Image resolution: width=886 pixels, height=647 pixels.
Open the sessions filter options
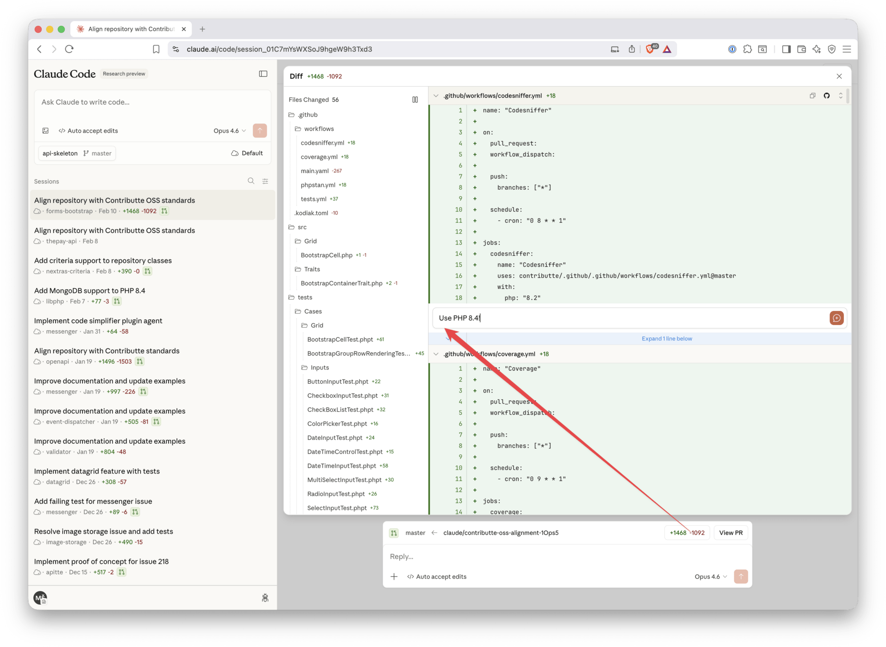tap(265, 181)
